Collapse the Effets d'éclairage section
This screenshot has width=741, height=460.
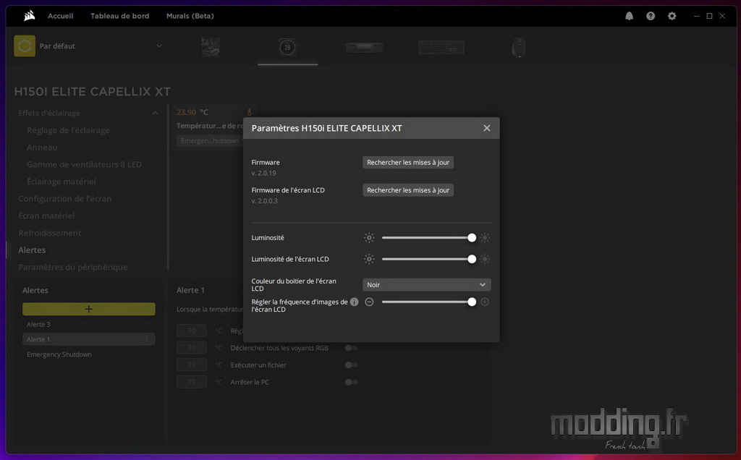[x=155, y=113]
